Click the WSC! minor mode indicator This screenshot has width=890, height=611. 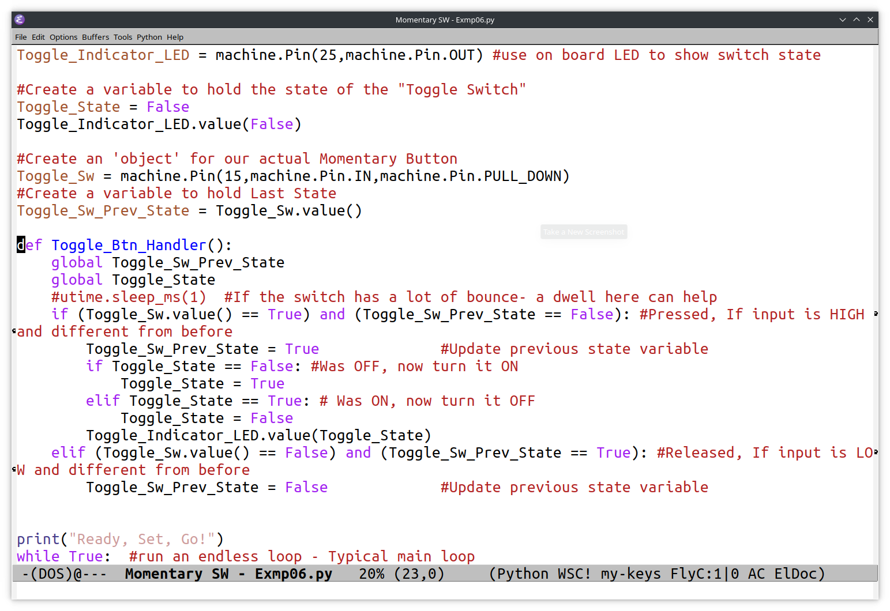tap(574, 574)
